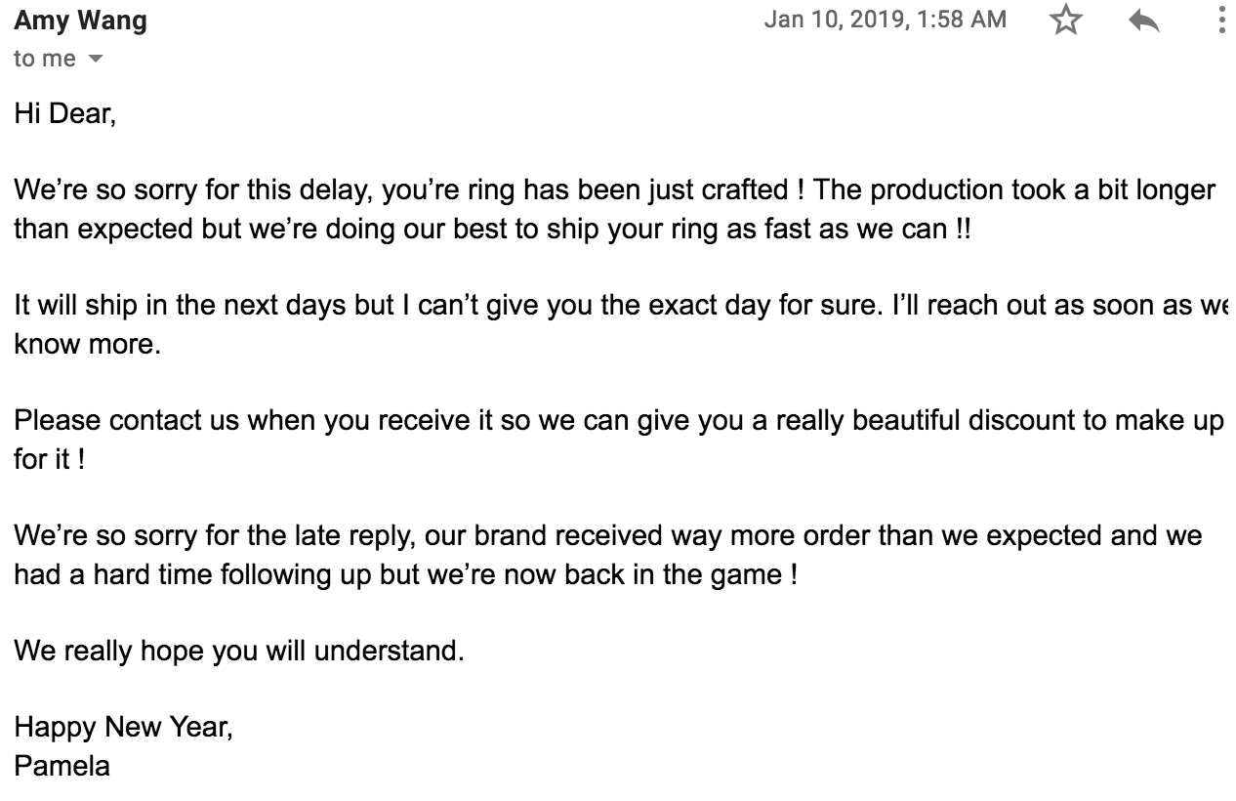Screen dimensions: 1236x801
Task: Click the "Pamela" signature name
Action: point(62,765)
